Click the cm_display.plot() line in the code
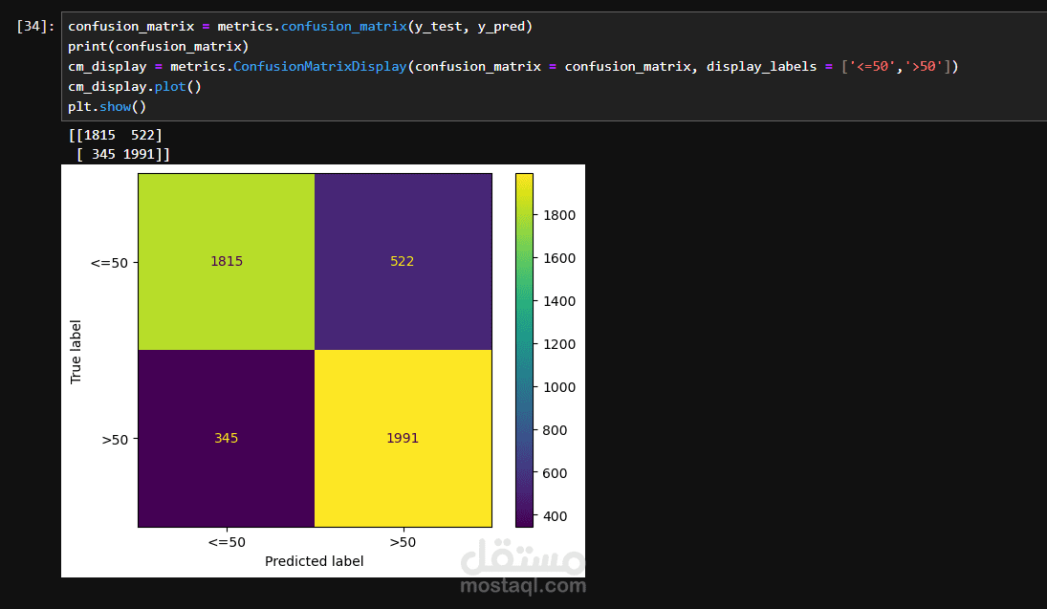1047x609 pixels. pos(135,86)
